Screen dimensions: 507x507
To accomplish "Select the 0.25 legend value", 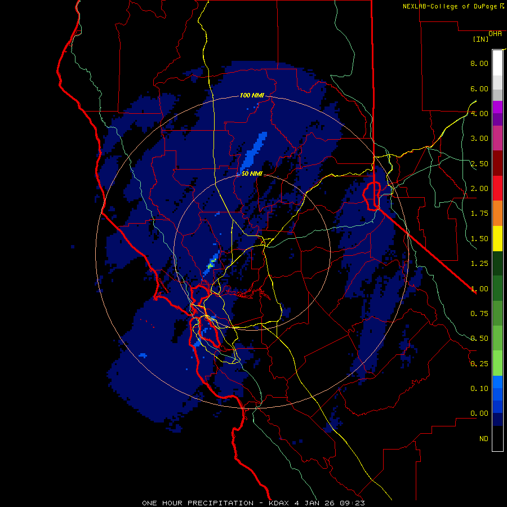I will pyautogui.click(x=479, y=364).
